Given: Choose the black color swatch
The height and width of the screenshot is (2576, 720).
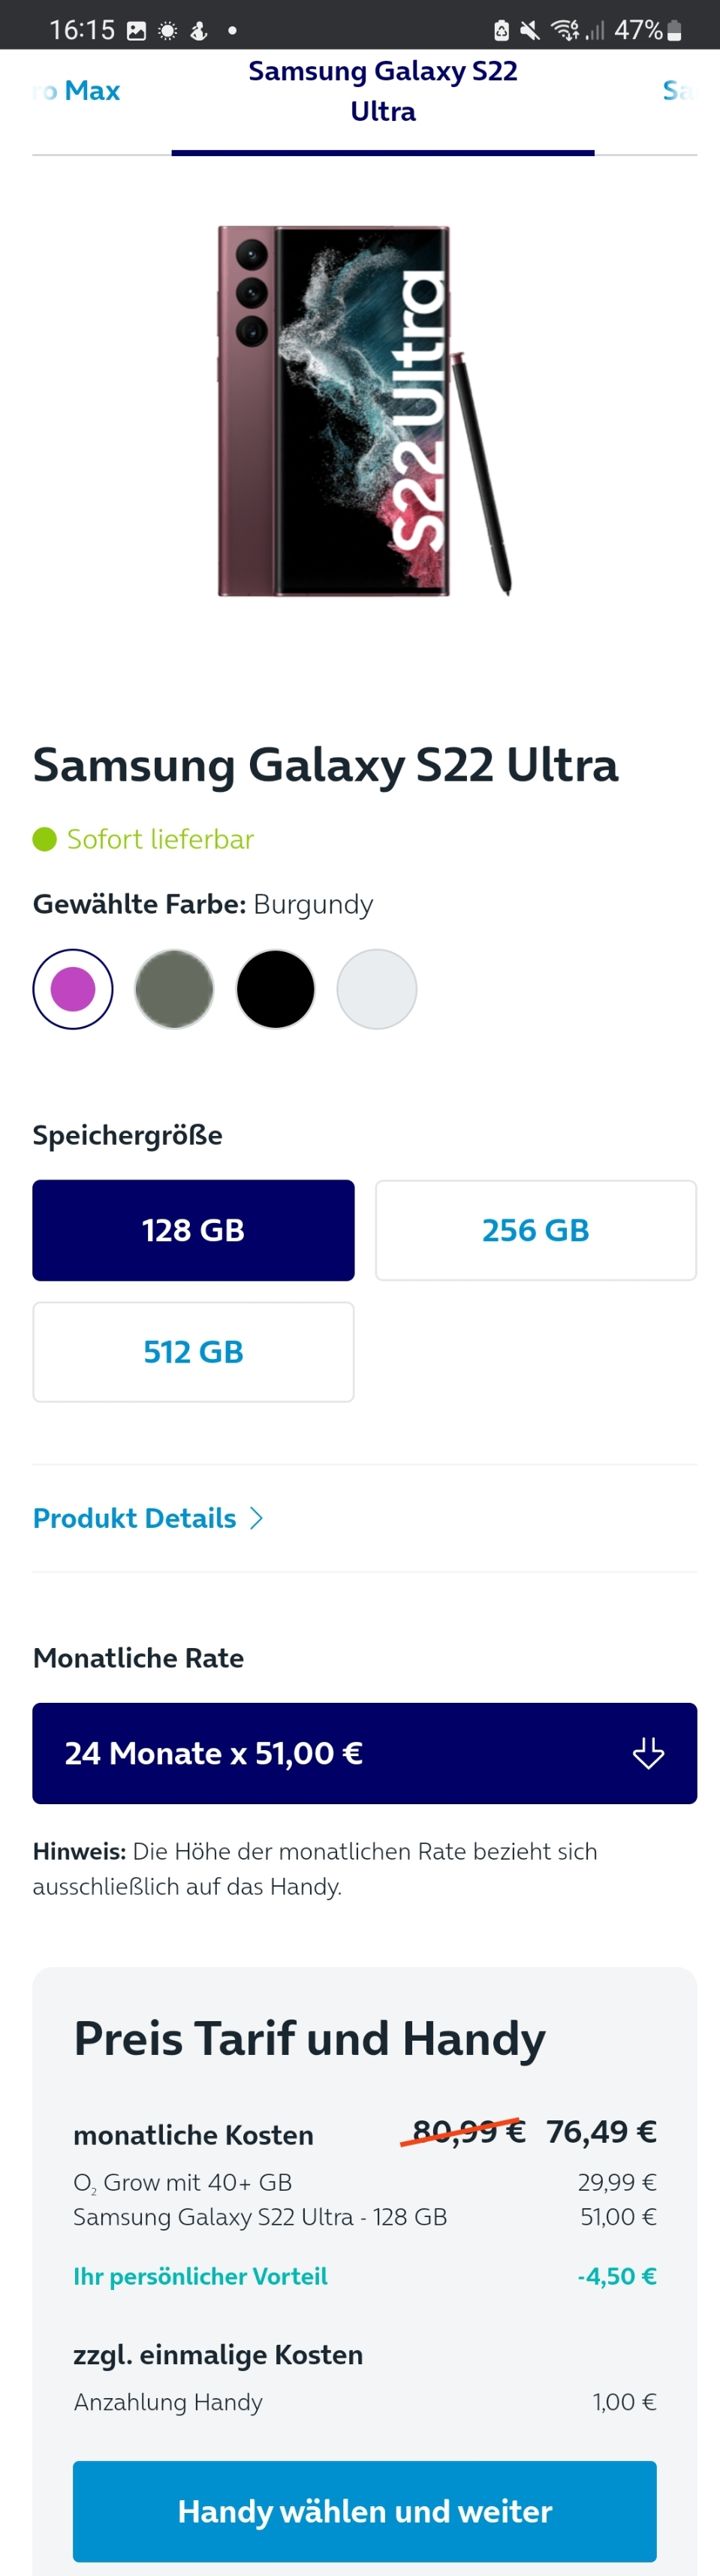Looking at the screenshot, I should pos(275,989).
